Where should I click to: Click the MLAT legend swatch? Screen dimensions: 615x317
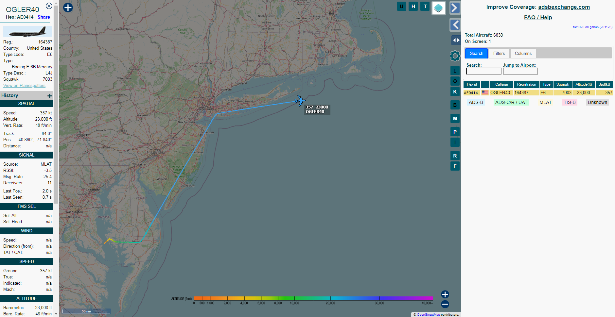(545, 102)
